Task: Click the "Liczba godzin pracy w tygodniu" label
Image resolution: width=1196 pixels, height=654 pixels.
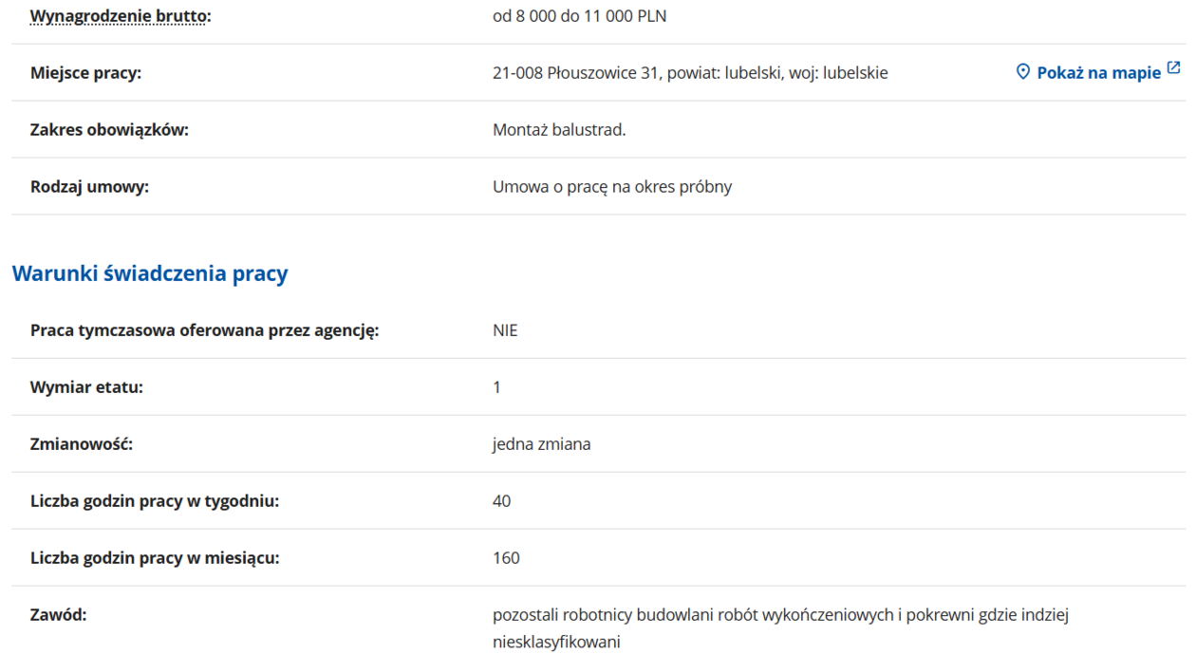Action: pyautogui.click(x=155, y=501)
